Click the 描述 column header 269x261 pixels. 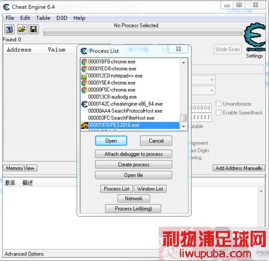[27, 183]
